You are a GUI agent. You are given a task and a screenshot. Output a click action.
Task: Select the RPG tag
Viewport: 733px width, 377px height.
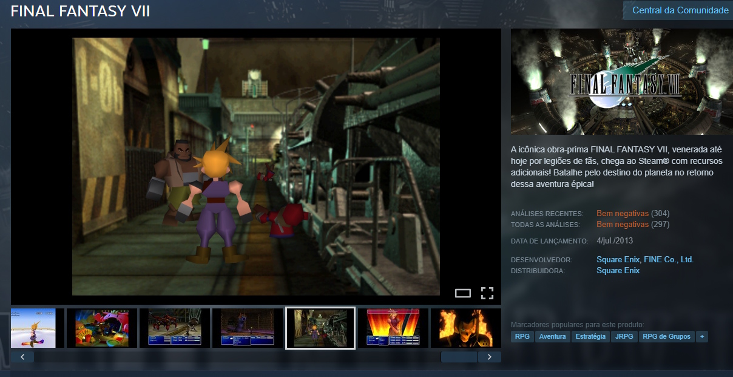522,336
